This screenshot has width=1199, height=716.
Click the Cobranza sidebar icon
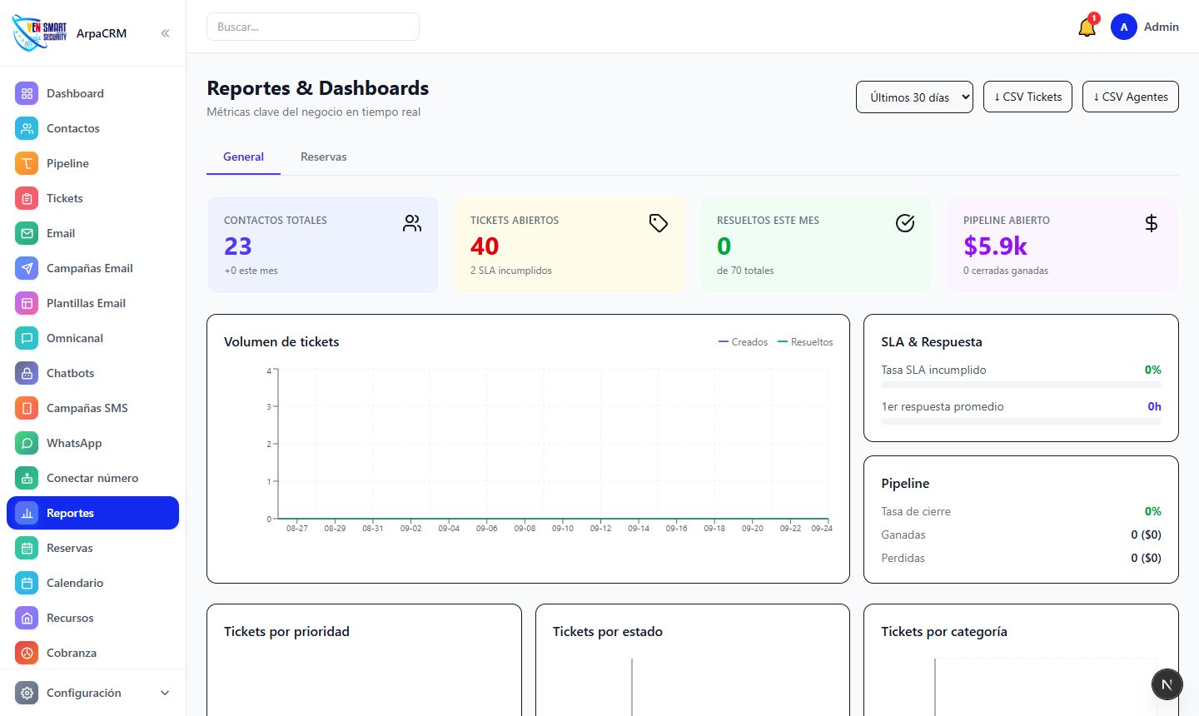coord(27,653)
